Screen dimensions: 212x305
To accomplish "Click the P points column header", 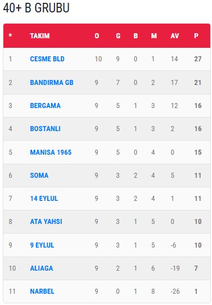I will pyautogui.click(x=196, y=36).
